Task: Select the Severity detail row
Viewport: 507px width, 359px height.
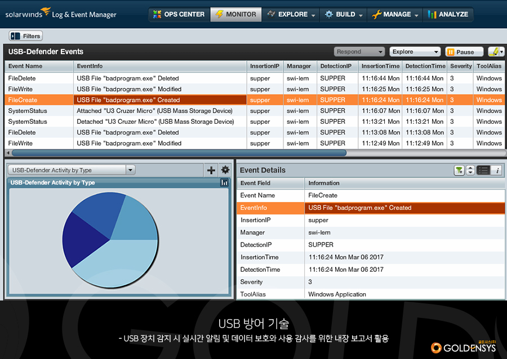Action: click(371, 282)
